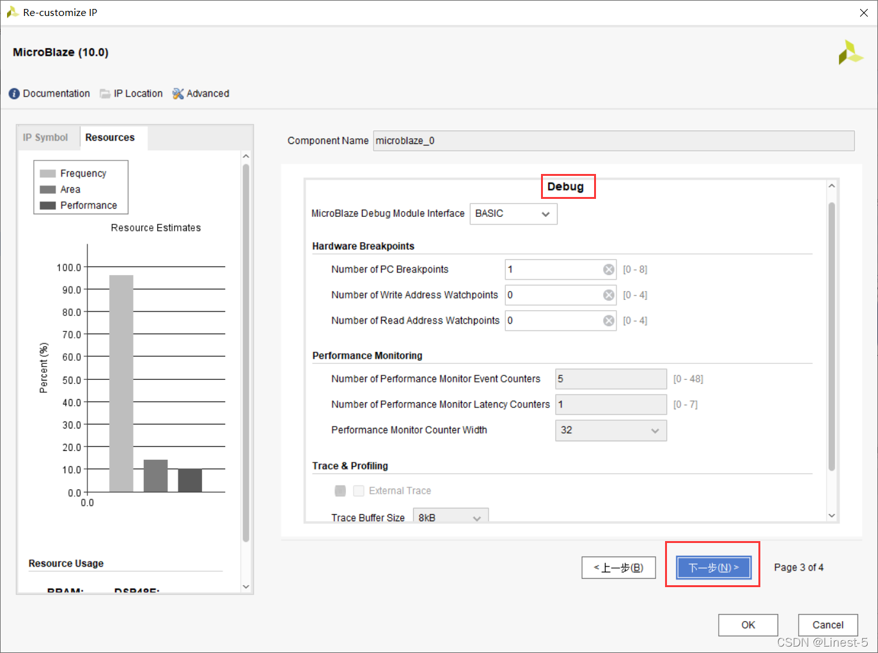The width and height of the screenshot is (878, 653).
Task: Click the Debug panel scroll down arrow
Action: tap(832, 515)
